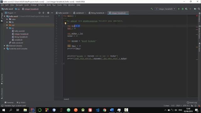Open the Tools menu
This screenshot has width=201, height=113.
(59, 5)
